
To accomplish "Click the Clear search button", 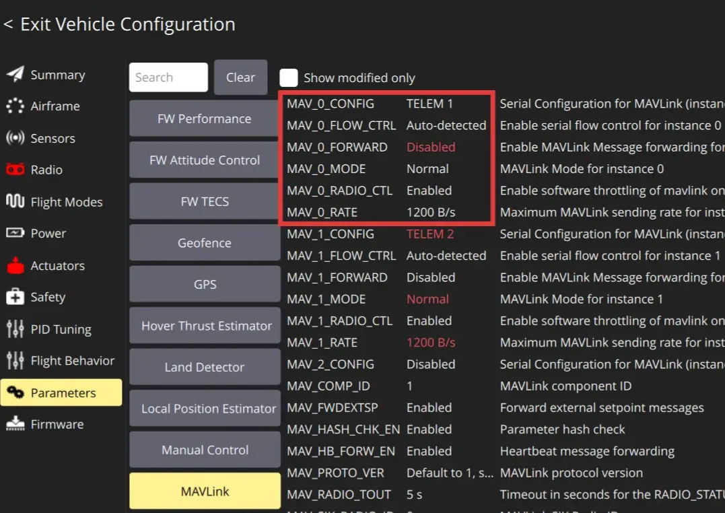I will (240, 77).
